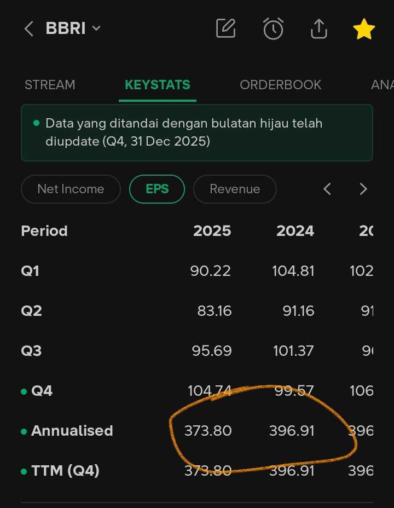The height and width of the screenshot is (508, 394).
Task: Set a price alert alarm icon
Action: [273, 28]
